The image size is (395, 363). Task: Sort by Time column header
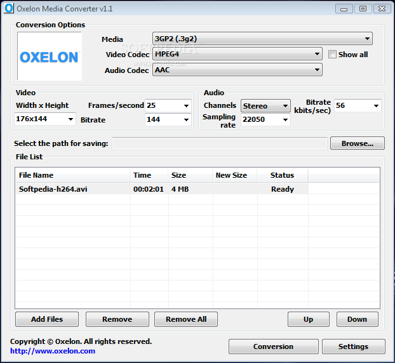(149, 175)
